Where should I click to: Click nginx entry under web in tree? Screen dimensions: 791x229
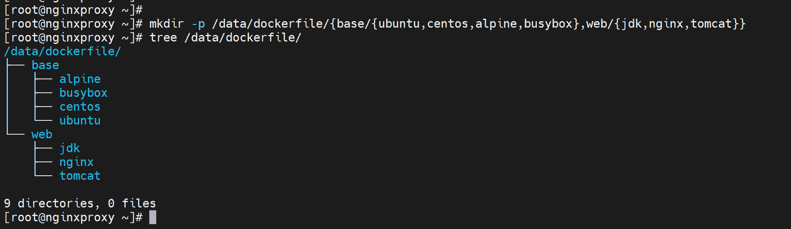click(x=77, y=162)
